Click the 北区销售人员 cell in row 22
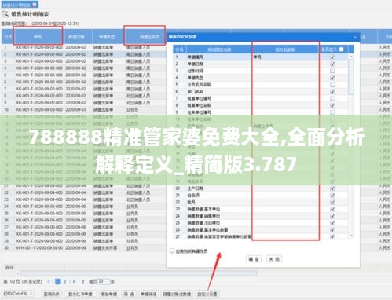The image size is (392, 300). click(x=138, y=192)
